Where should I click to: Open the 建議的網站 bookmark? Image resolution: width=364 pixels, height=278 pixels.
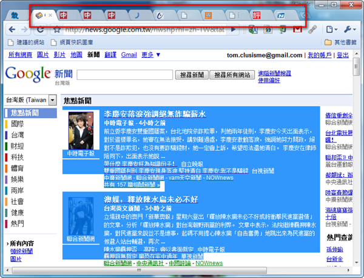click(26, 42)
